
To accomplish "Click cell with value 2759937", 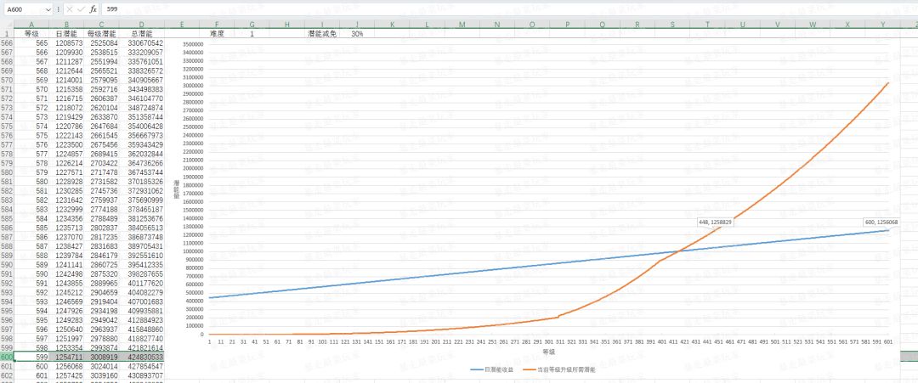I will click(101, 200).
